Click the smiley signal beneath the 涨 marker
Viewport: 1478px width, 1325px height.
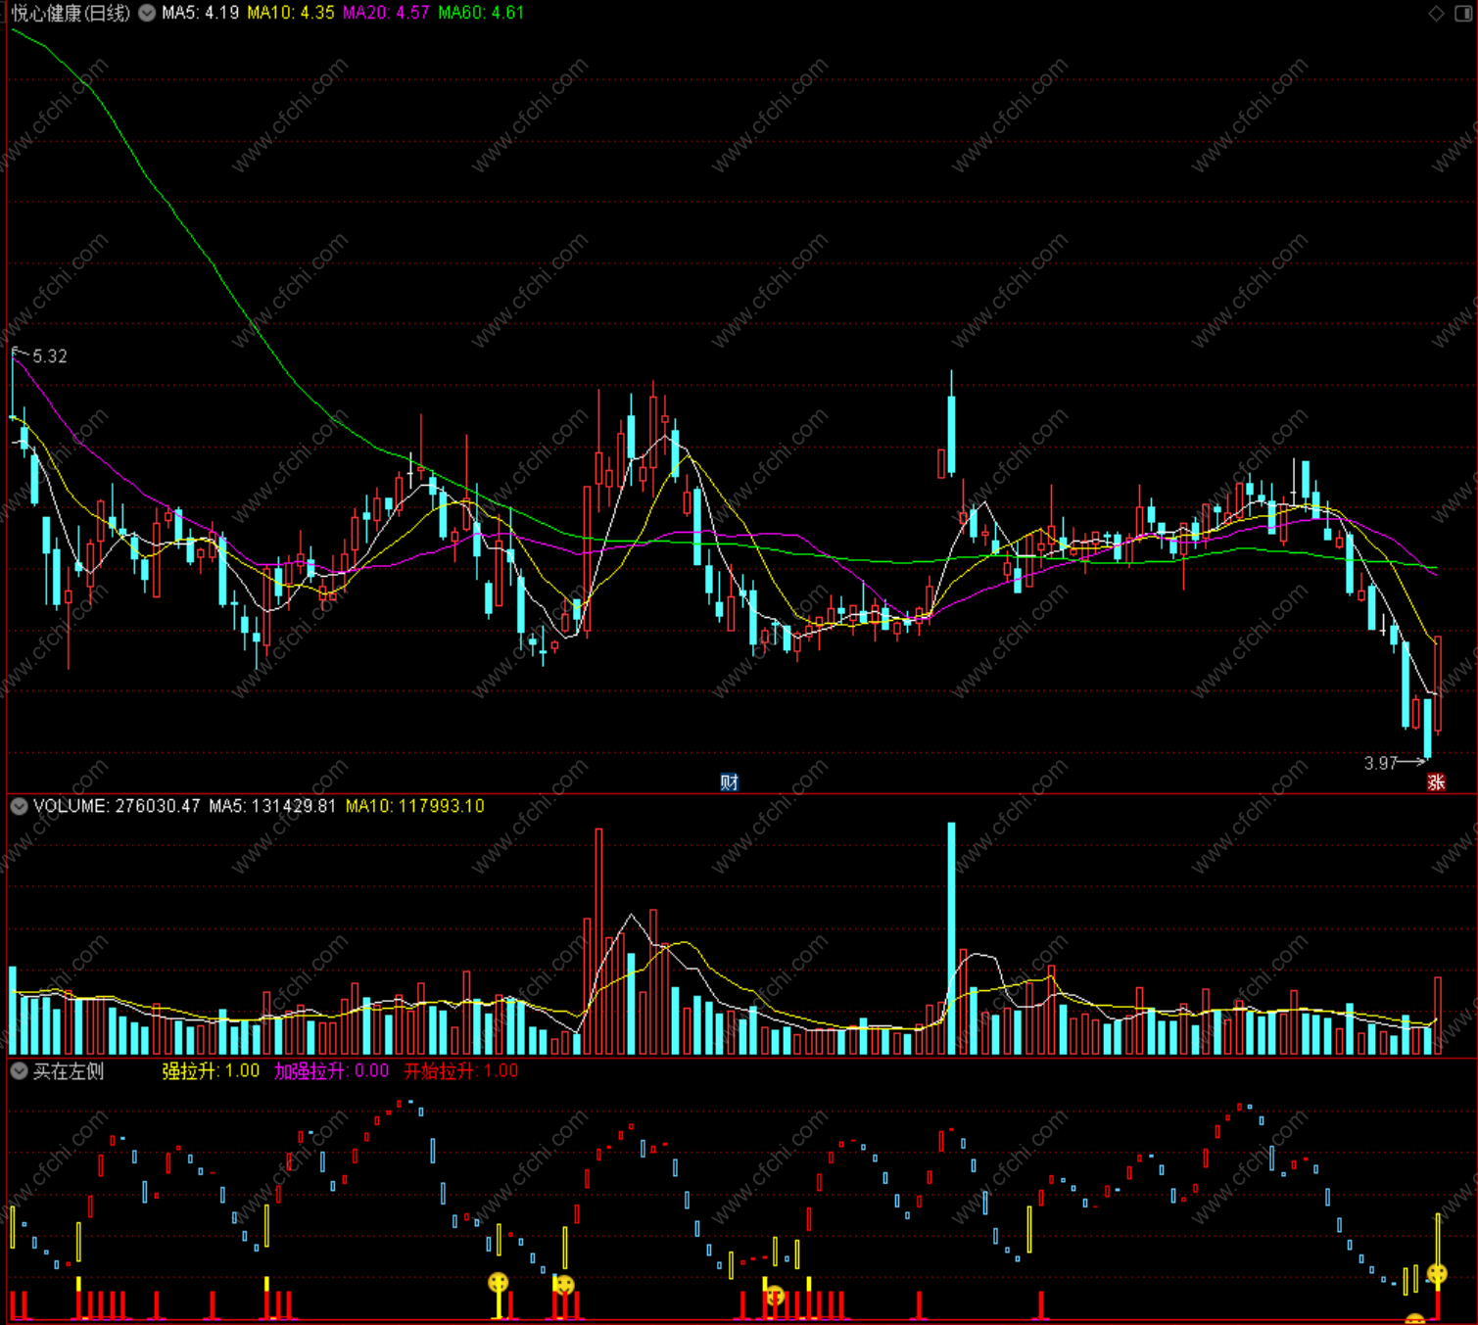1437,1274
